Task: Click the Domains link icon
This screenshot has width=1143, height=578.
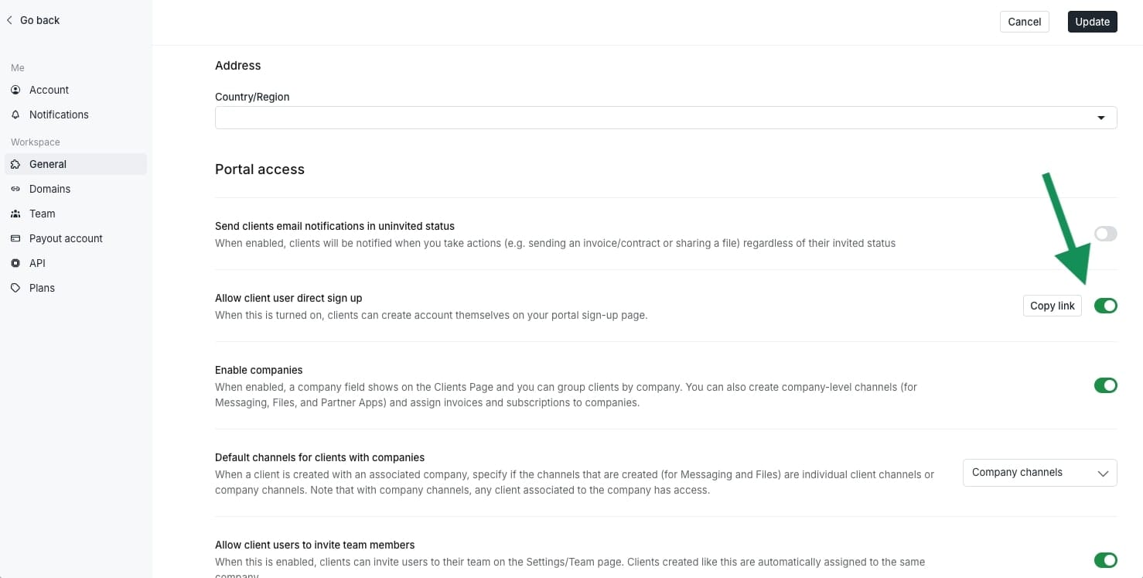Action: (x=15, y=189)
